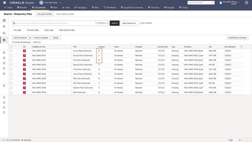This screenshot has height=142, width=252.
Task: Follow the Tell us what you think link
Action: [65, 14]
